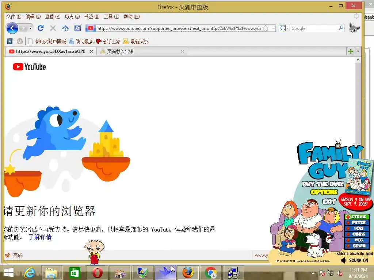374x280 pixels.
Task: Open the search engine selector dropdown
Action: (284, 28)
